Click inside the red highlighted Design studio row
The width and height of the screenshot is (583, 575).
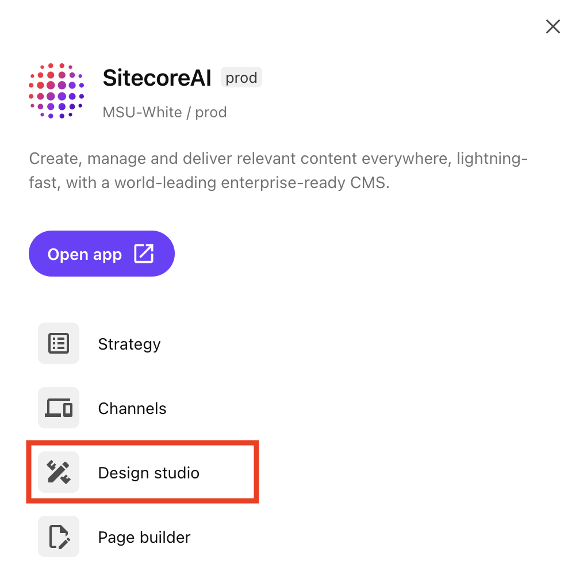tap(143, 471)
